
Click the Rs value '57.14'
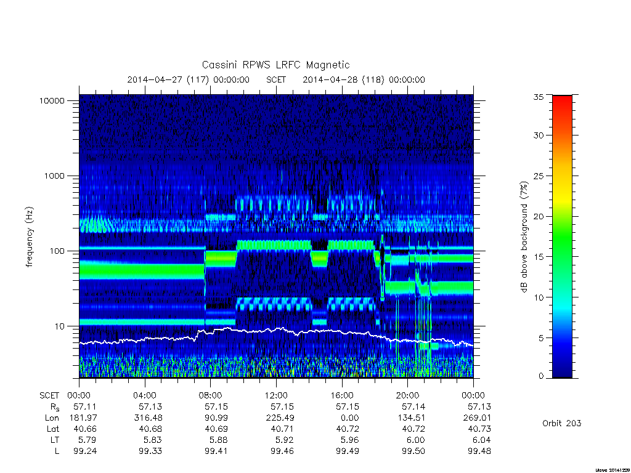point(413,406)
